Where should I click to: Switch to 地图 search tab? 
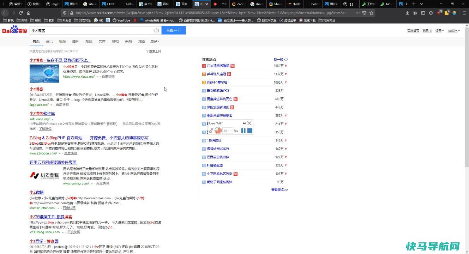click(x=142, y=41)
